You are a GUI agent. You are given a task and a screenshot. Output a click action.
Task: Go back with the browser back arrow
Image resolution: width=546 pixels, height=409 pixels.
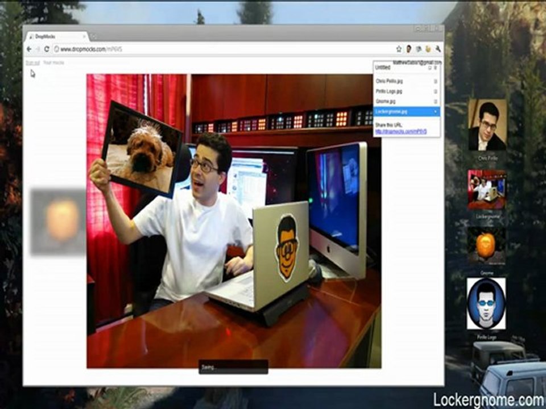click(x=29, y=49)
